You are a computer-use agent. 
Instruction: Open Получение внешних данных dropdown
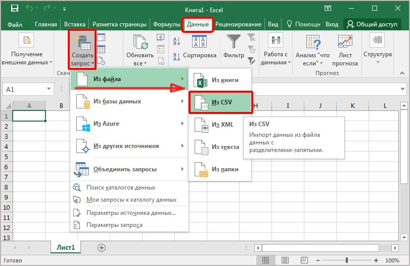pos(27,50)
